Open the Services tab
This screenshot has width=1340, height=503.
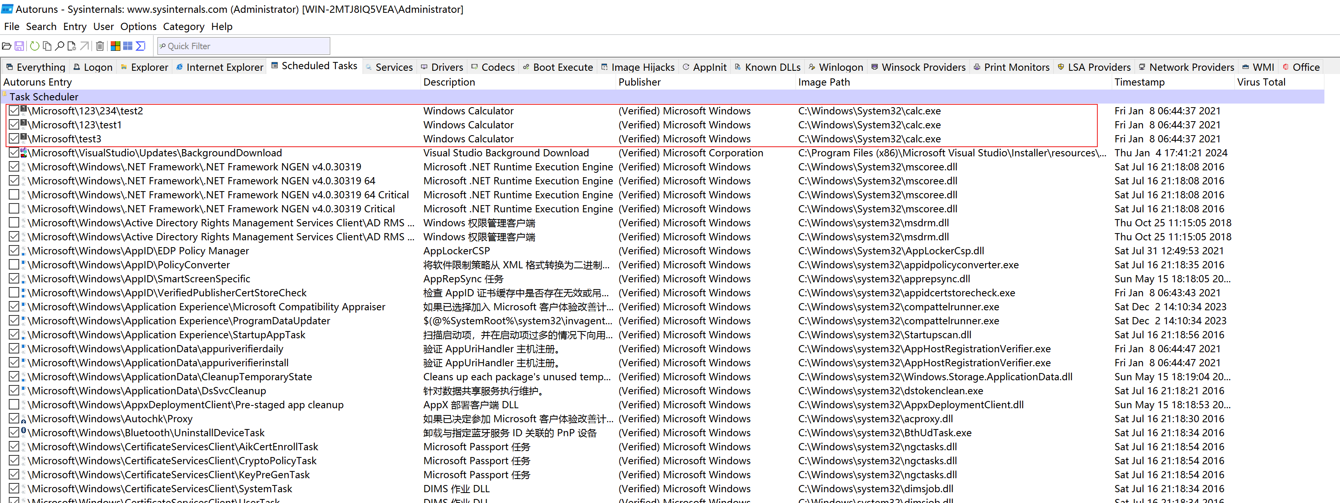(x=389, y=67)
